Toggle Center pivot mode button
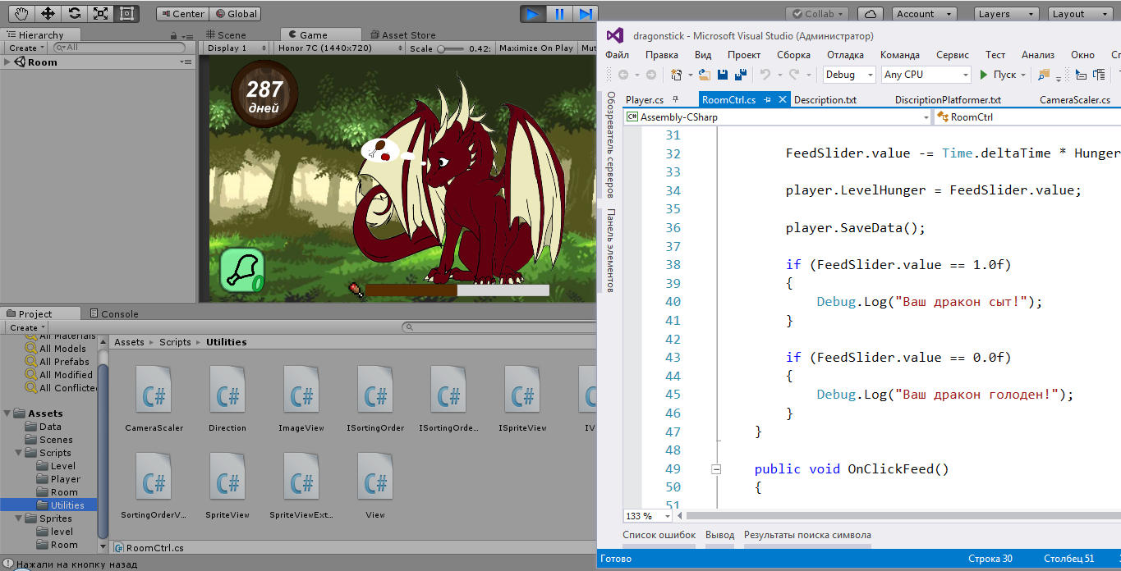This screenshot has width=1121, height=571. [x=182, y=14]
